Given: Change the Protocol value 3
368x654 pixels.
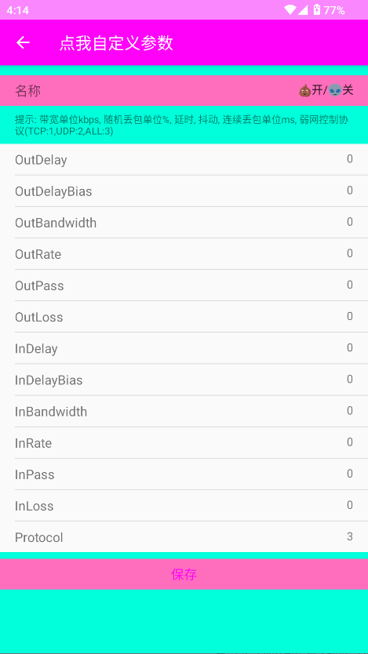Looking at the screenshot, I should [x=350, y=537].
